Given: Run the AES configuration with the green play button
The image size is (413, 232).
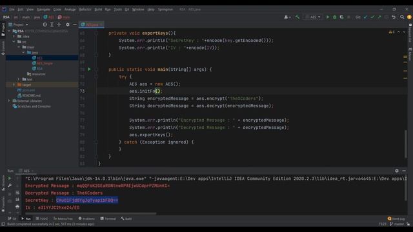Looking at the screenshot, I should tap(328, 17).
